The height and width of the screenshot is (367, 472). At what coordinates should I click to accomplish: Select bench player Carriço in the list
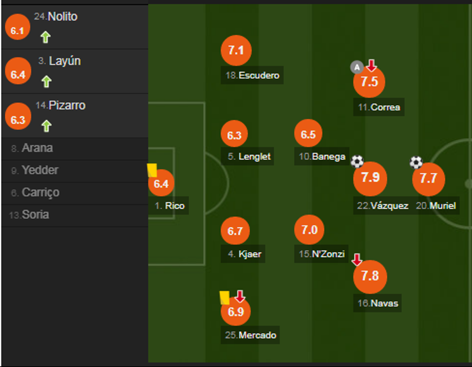(x=40, y=192)
